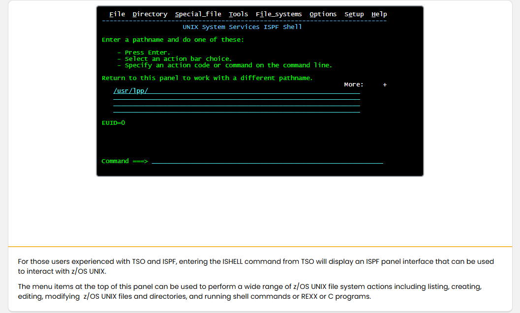Click 'The menu items at the top' paragraph
The width and height of the screenshot is (520, 313).
(x=250, y=291)
